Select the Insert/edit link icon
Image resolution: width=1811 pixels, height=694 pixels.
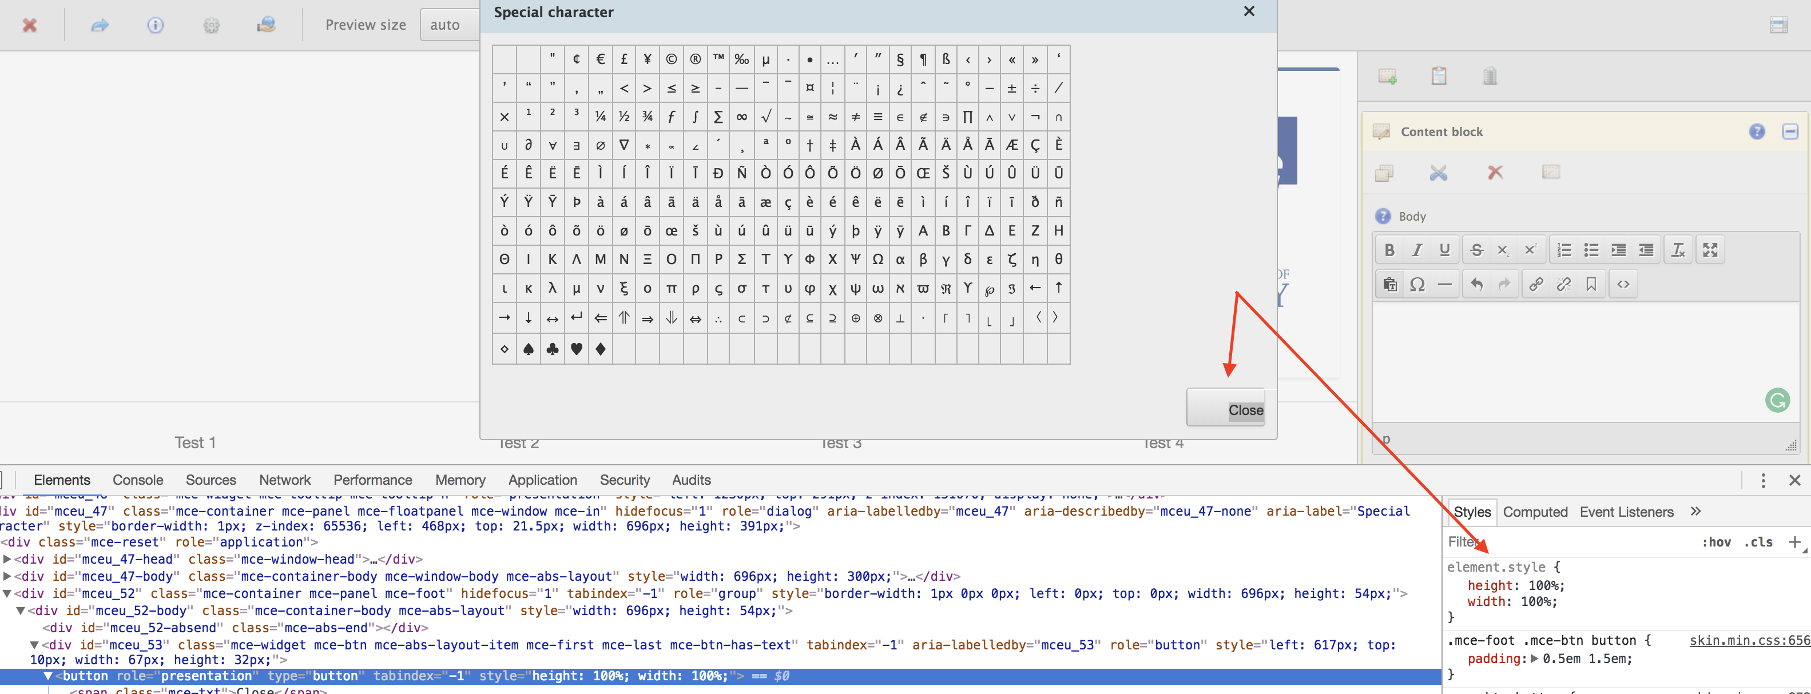click(x=1537, y=285)
